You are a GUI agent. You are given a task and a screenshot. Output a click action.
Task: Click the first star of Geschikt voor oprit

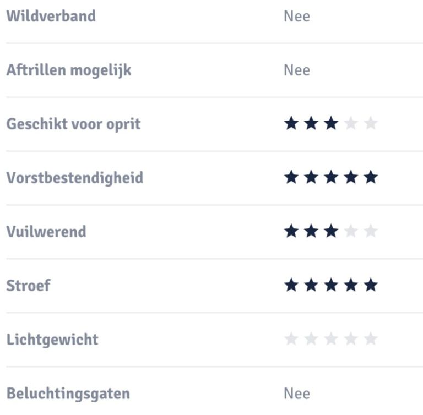(x=291, y=124)
